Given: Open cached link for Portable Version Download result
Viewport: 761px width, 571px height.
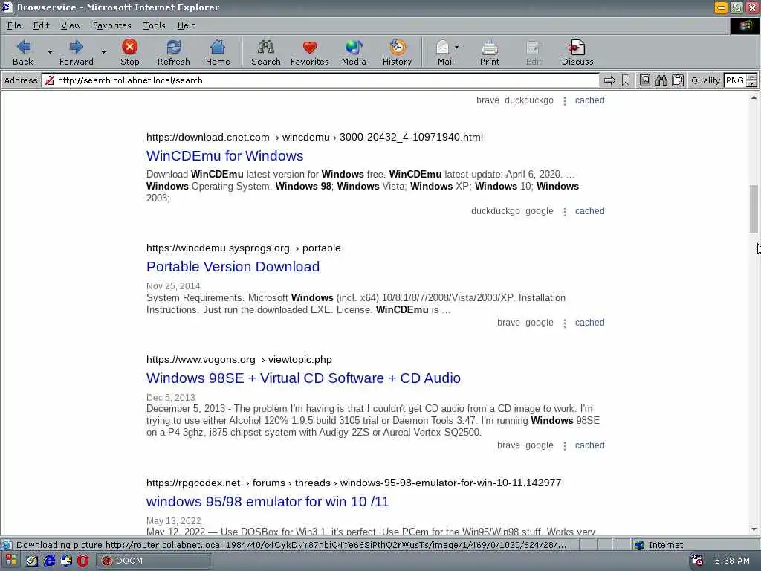Looking at the screenshot, I should [x=589, y=323].
